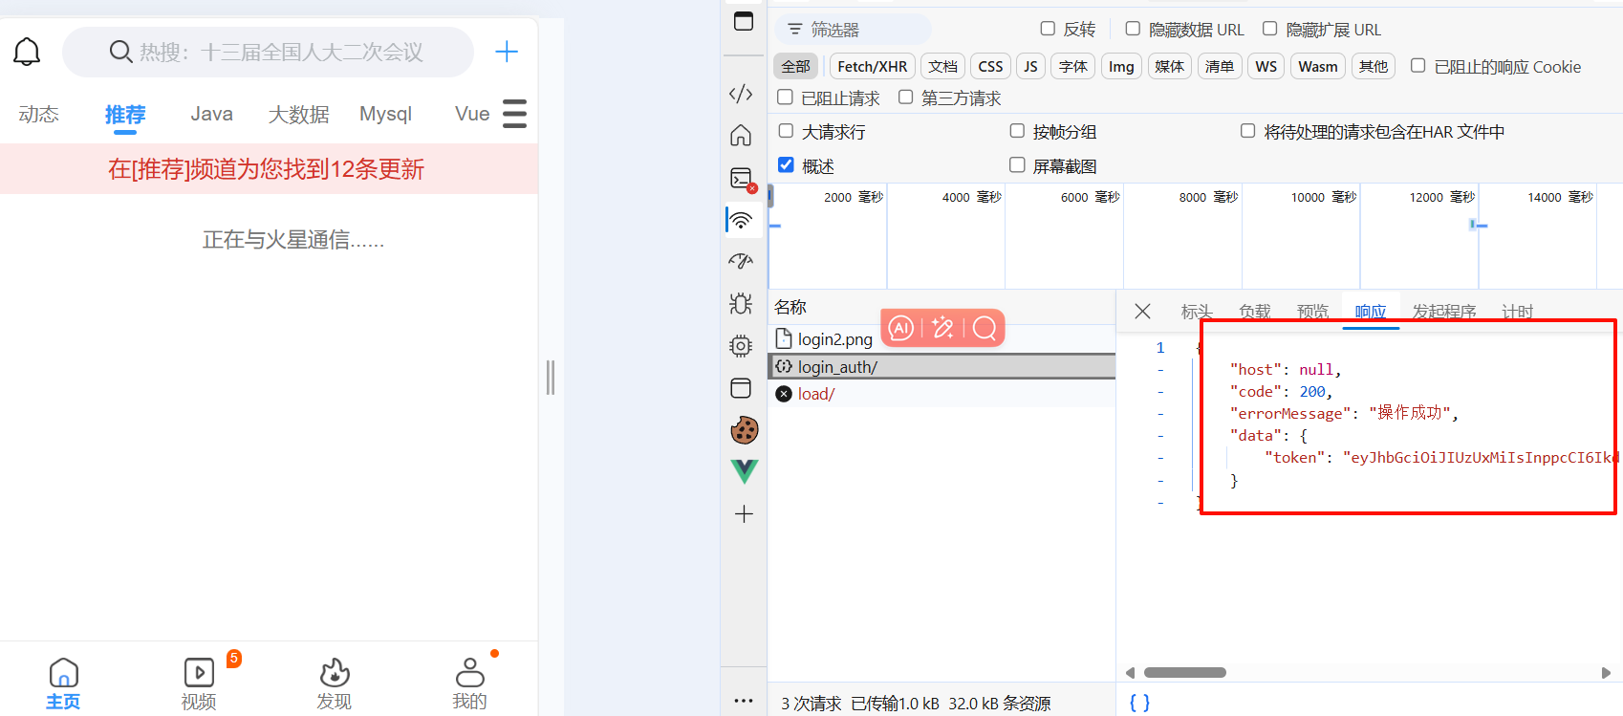This screenshot has width=1623, height=716.
Task: Enable 已阻止请求 checkbox
Action: tap(786, 98)
